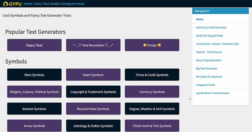The height and width of the screenshot is (132, 252).
Task: Click Copyright & Trademark Symbols button
Action: click(x=93, y=92)
